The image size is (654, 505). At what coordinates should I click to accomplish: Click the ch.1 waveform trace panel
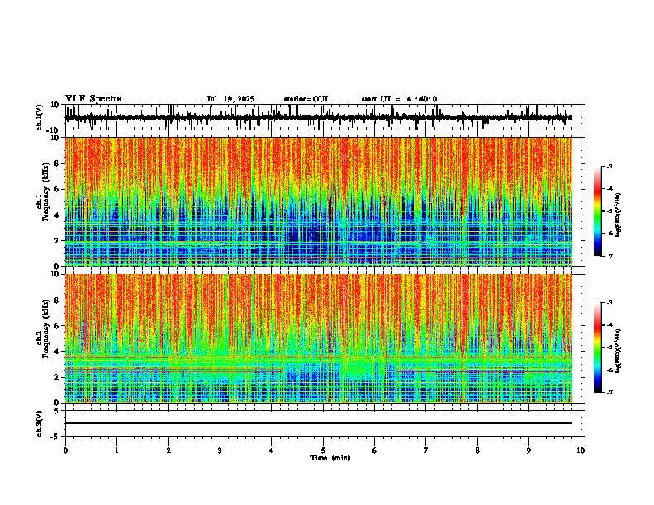coord(322,117)
